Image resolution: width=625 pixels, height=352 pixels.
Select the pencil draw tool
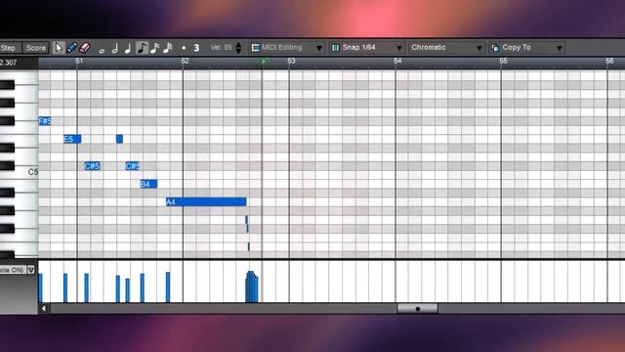click(71, 48)
